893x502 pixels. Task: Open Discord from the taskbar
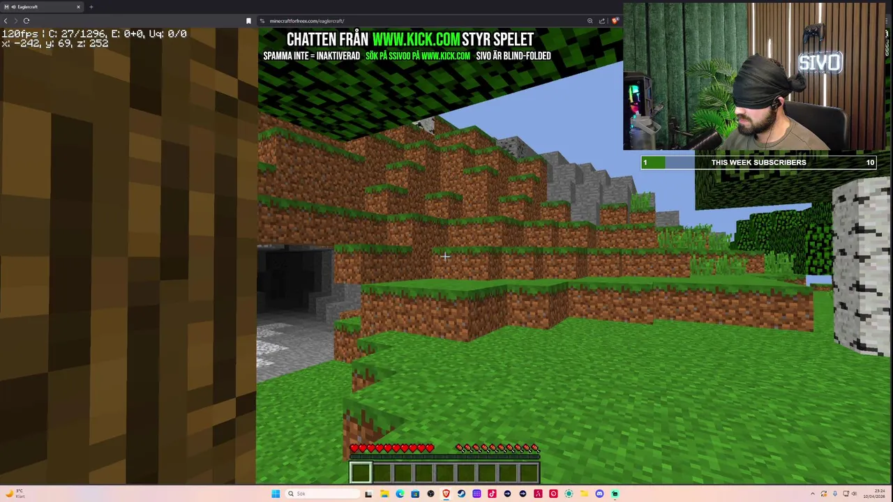click(599, 494)
